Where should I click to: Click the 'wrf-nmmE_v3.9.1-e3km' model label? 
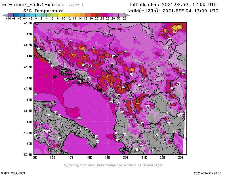(31, 5)
